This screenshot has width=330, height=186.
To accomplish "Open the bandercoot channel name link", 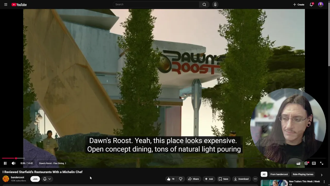I will (x=18, y=177).
